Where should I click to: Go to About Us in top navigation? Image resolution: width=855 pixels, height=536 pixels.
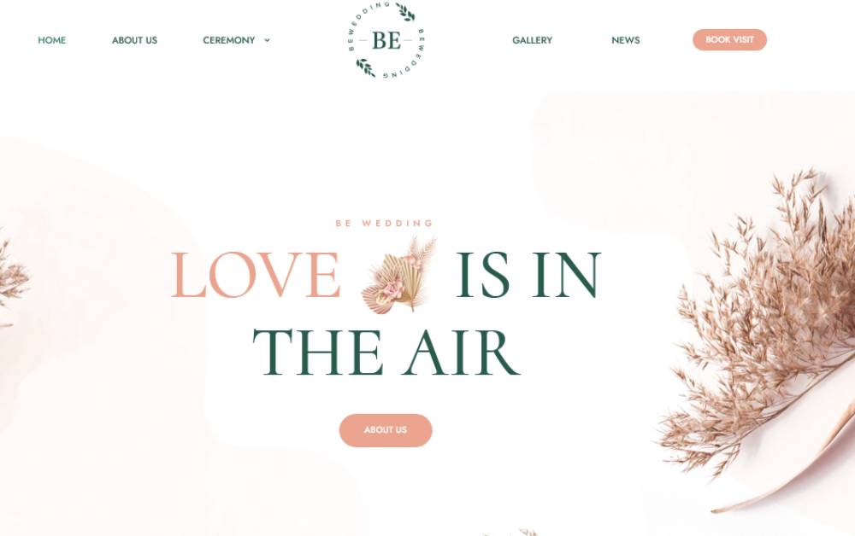134,40
